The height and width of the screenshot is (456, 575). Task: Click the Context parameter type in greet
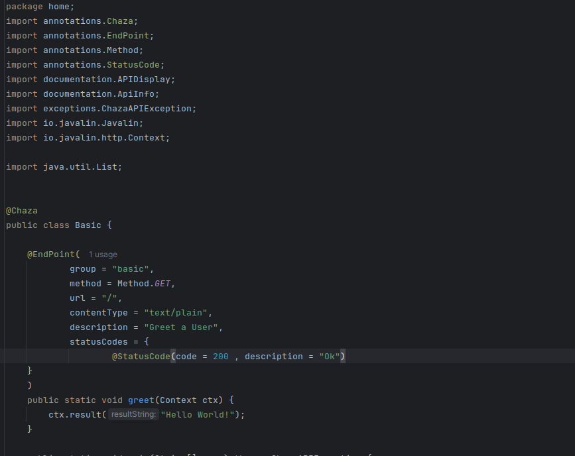178,400
